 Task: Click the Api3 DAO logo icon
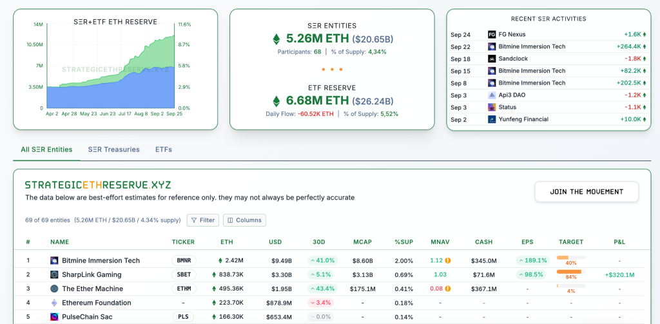492,95
